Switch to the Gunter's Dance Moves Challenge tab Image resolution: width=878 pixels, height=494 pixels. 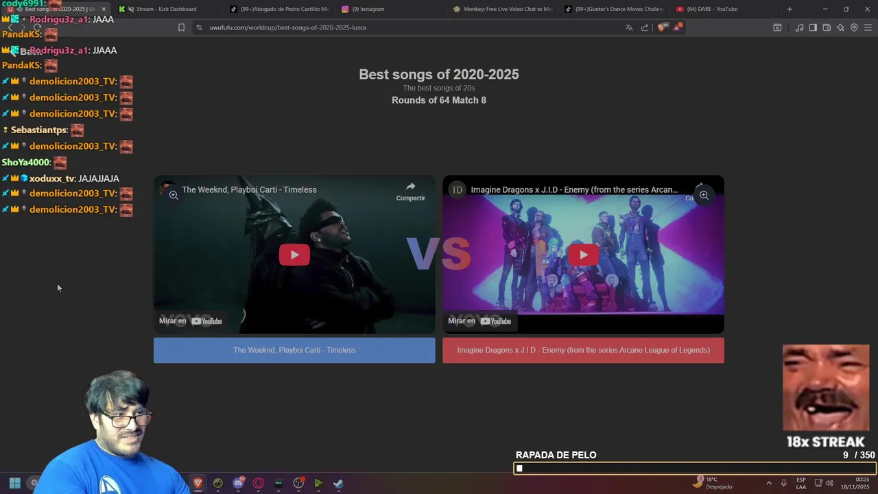615,9
